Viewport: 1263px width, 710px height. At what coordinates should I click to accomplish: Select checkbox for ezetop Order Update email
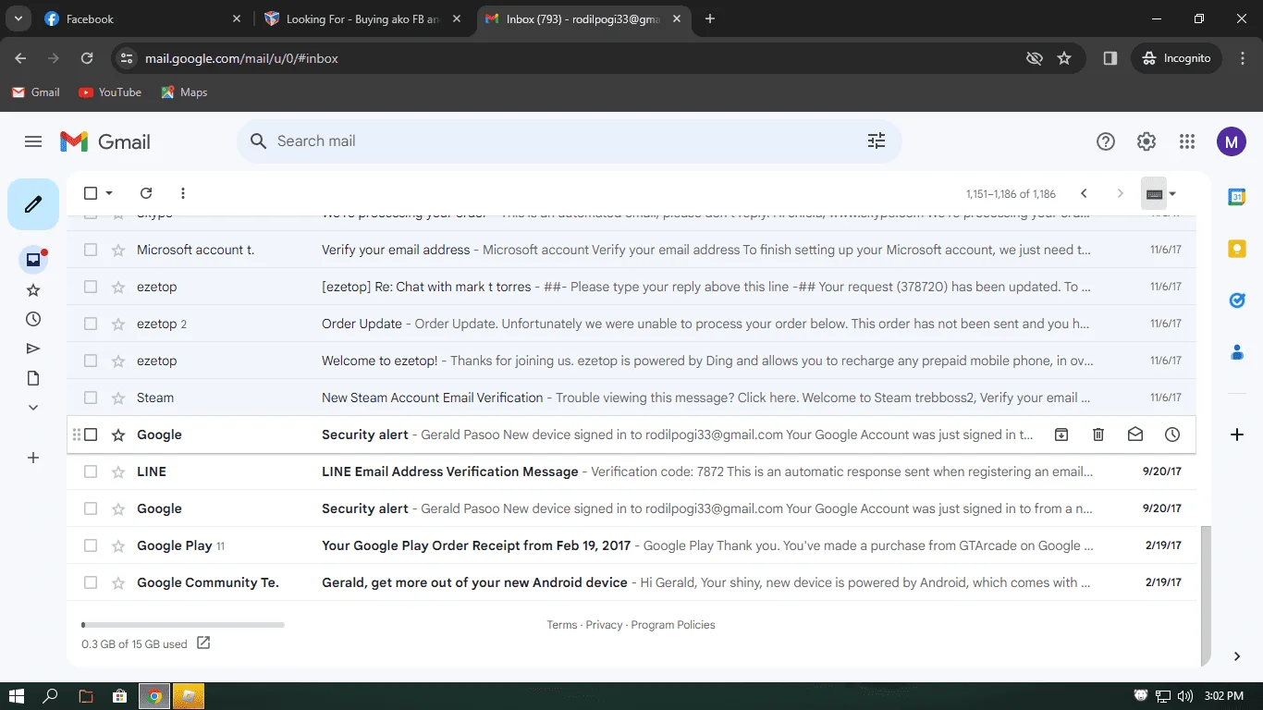pos(91,324)
